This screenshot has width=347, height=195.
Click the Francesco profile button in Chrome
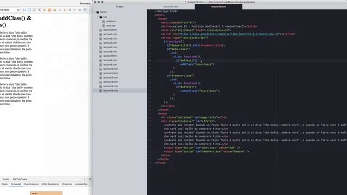click(85, 3)
